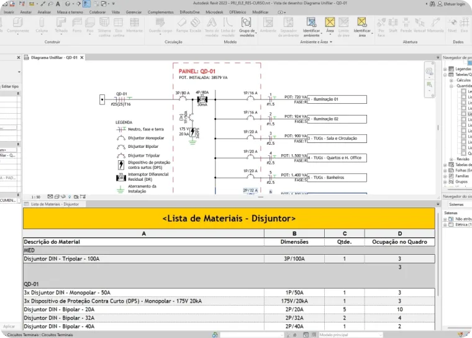Click the Text (A) quick access icon
Image resolution: width=472 pixels, height=338 pixels.
(x=58, y=4)
